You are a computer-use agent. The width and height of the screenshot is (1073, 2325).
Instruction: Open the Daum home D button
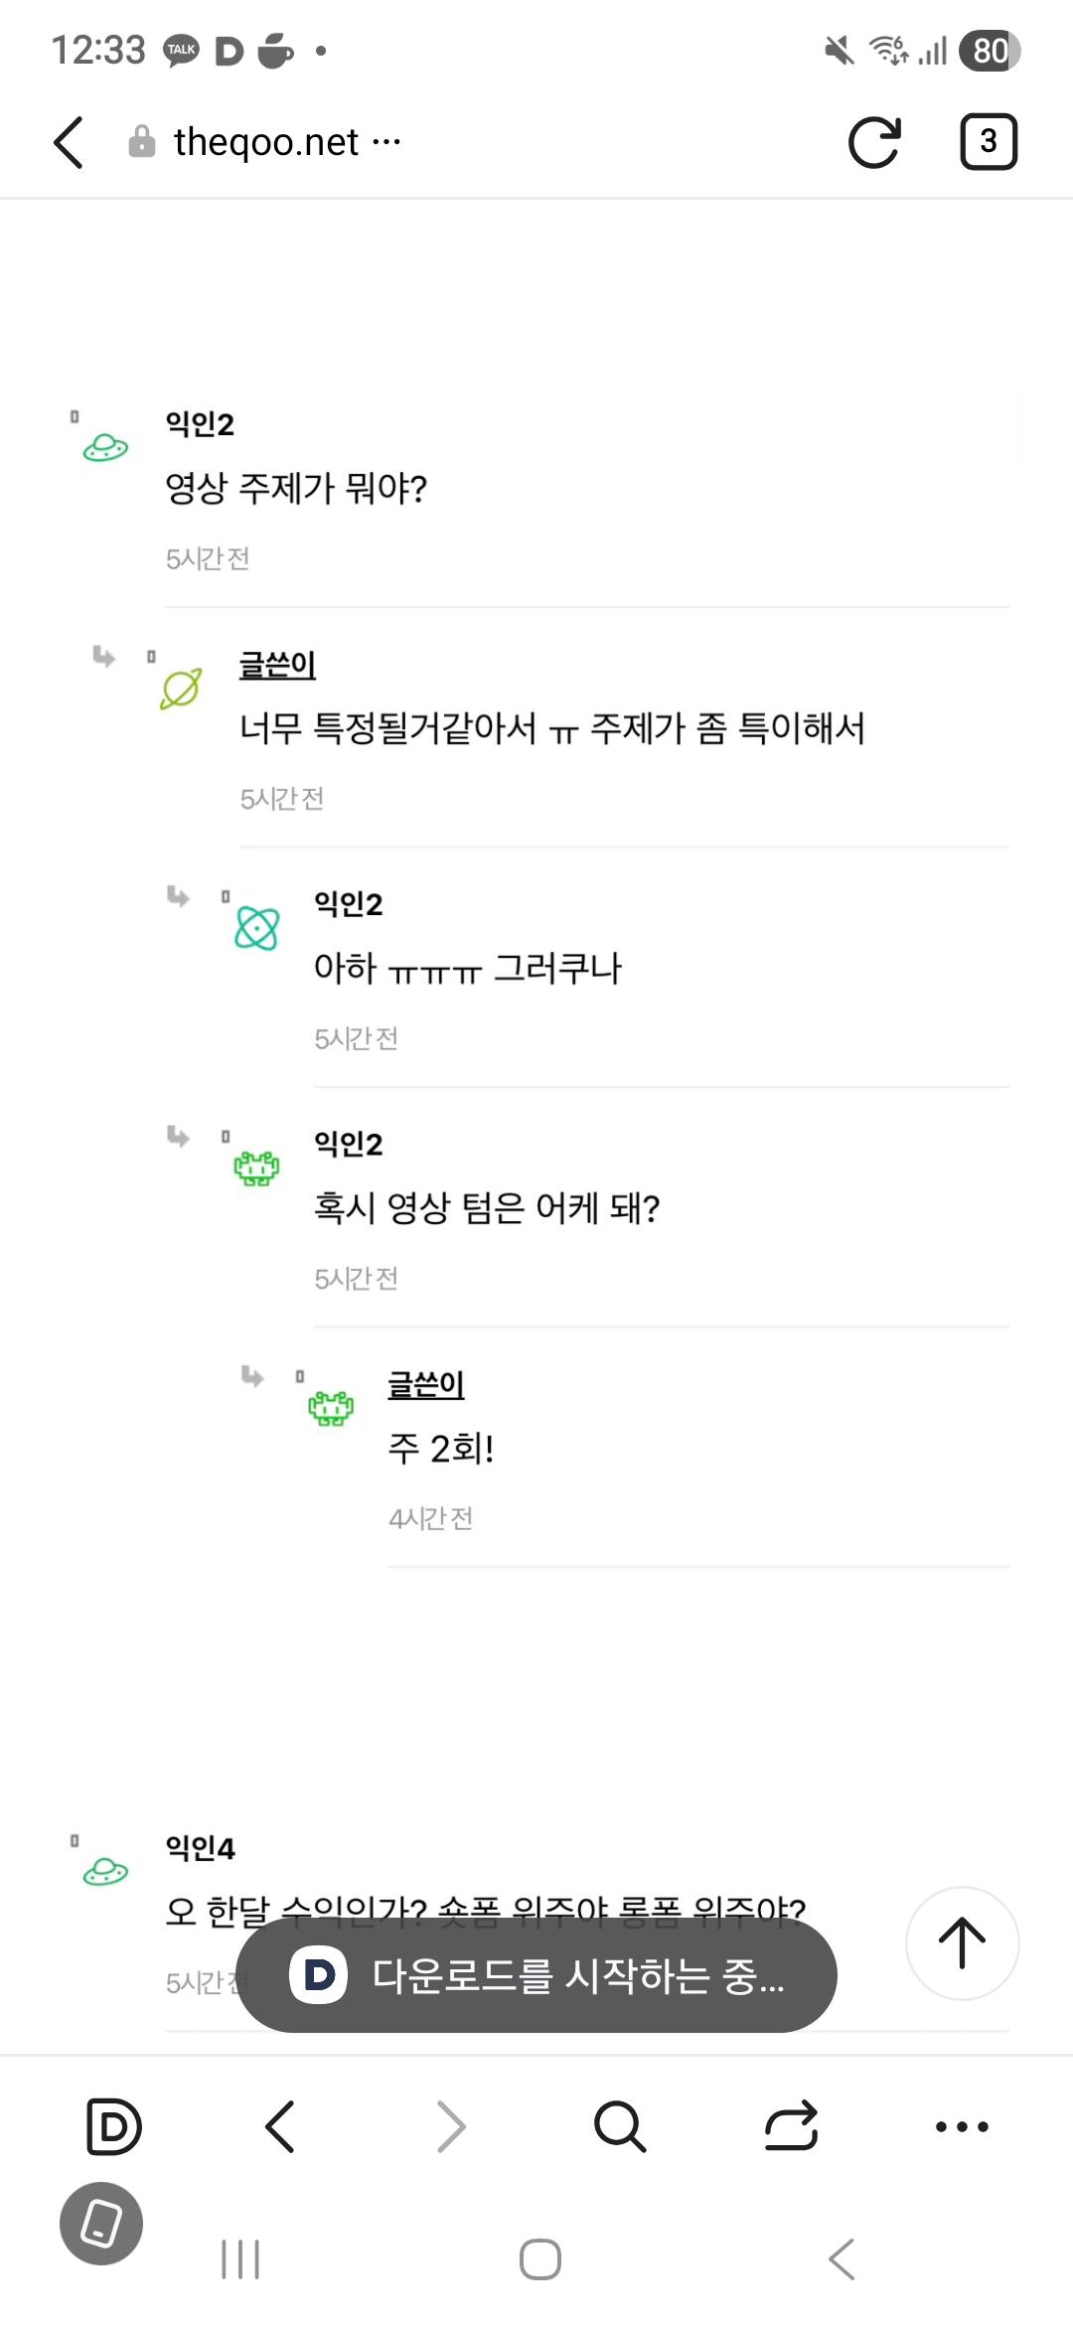pyautogui.click(x=114, y=2127)
